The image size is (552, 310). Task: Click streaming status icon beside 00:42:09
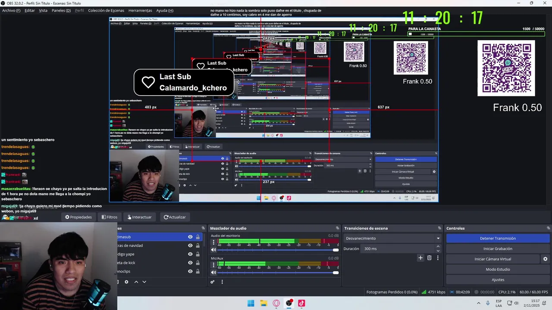452,292
